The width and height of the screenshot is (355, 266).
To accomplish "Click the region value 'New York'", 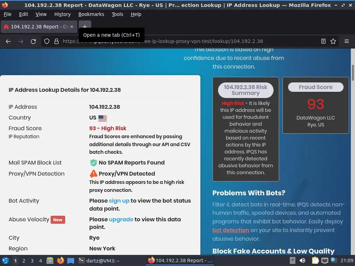I will tap(102, 249).
